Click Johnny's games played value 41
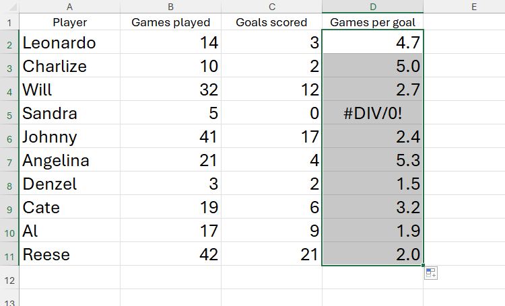Screen dimensions: 505x306 click(x=170, y=137)
